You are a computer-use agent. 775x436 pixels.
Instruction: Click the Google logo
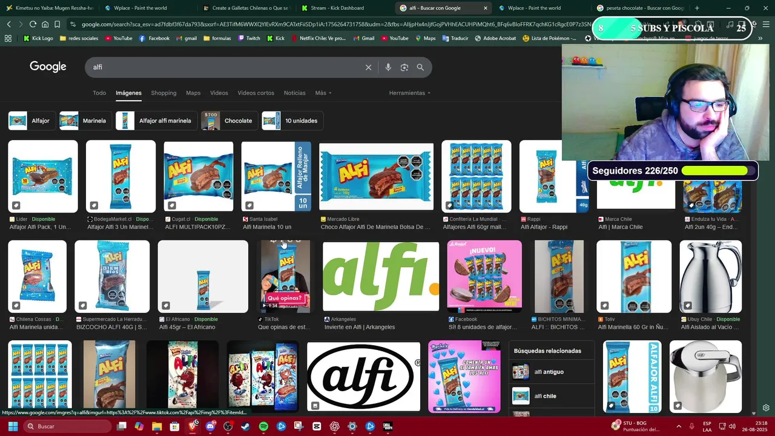(48, 67)
